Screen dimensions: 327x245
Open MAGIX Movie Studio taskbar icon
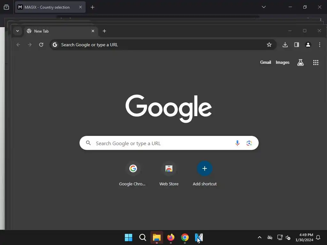(x=199, y=237)
